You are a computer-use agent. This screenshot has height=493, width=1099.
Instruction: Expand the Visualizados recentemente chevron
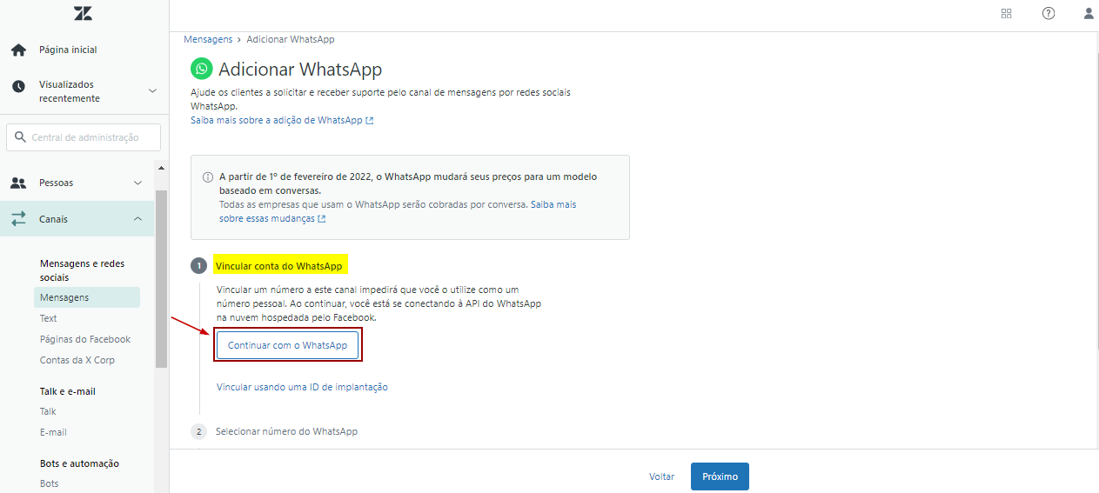[152, 91]
